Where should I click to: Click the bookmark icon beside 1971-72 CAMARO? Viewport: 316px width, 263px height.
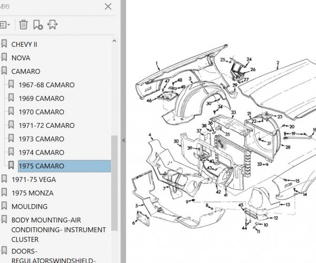11,125
